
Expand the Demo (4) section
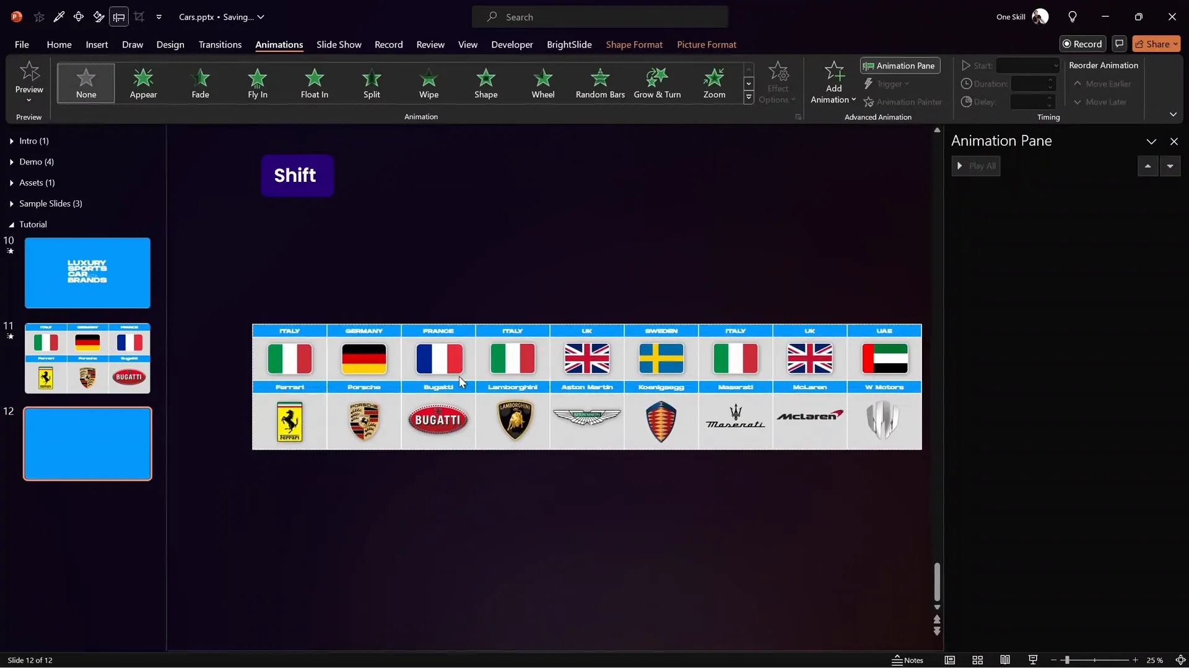[x=12, y=162]
